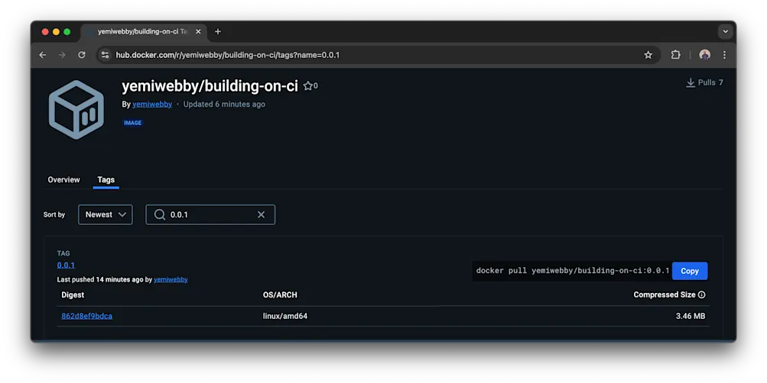767x383 pixels.
Task: Click the linux/amd64 cell
Action: 285,316
